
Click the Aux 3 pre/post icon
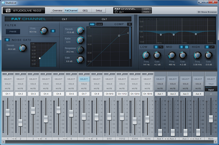point(181,98)
